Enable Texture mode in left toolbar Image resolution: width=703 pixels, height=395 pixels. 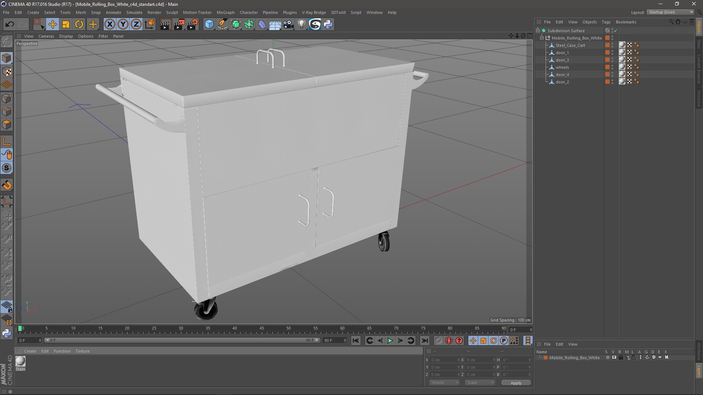click(7, 72)
